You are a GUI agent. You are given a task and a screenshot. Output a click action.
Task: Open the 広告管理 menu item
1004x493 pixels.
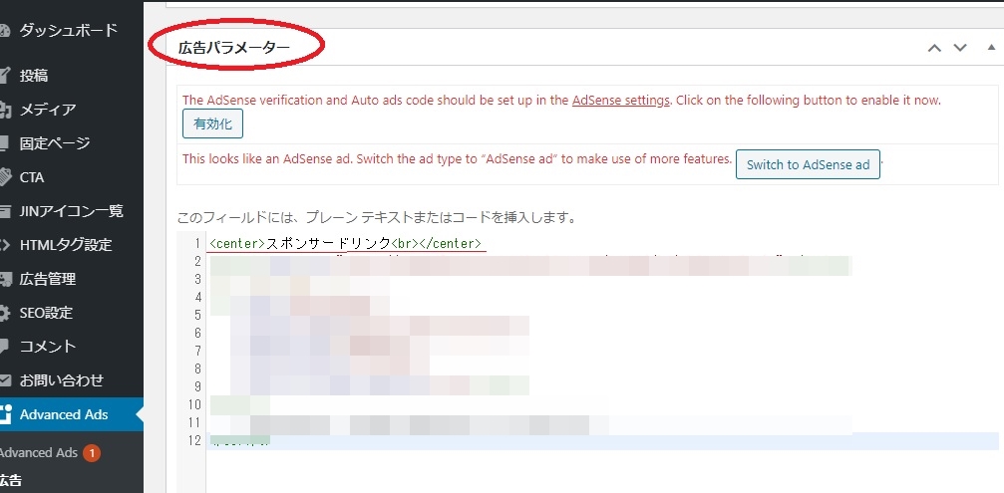tap(48, 279)
